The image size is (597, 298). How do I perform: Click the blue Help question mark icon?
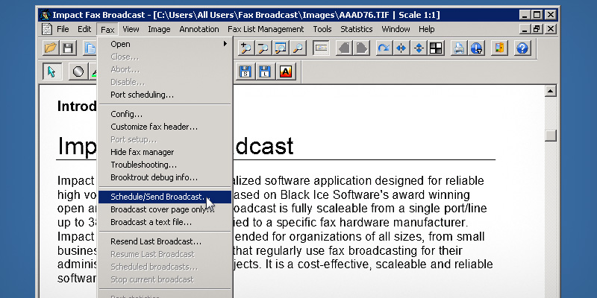coord(522,48)
